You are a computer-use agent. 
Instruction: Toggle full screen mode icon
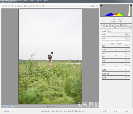pyautogui.click(x=97, y=6)
